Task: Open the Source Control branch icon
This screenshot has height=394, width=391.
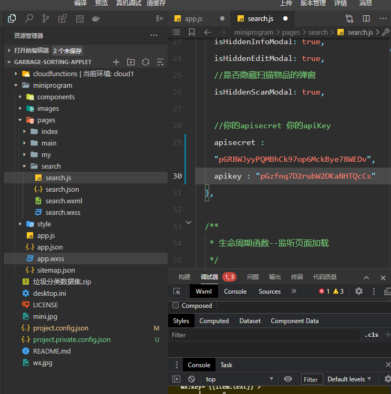Action: pos(46,18)
